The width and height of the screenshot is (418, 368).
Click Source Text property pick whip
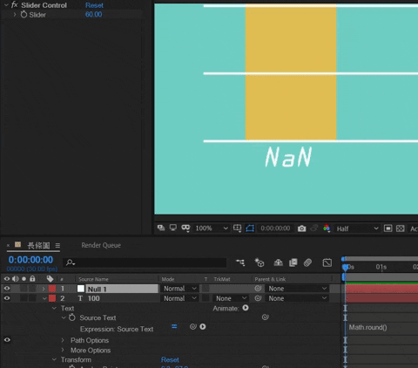(x=265, y=317)
